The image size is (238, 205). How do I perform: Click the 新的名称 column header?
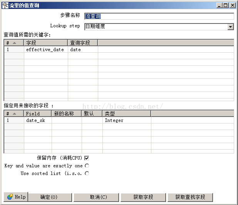tap(67, 113)
